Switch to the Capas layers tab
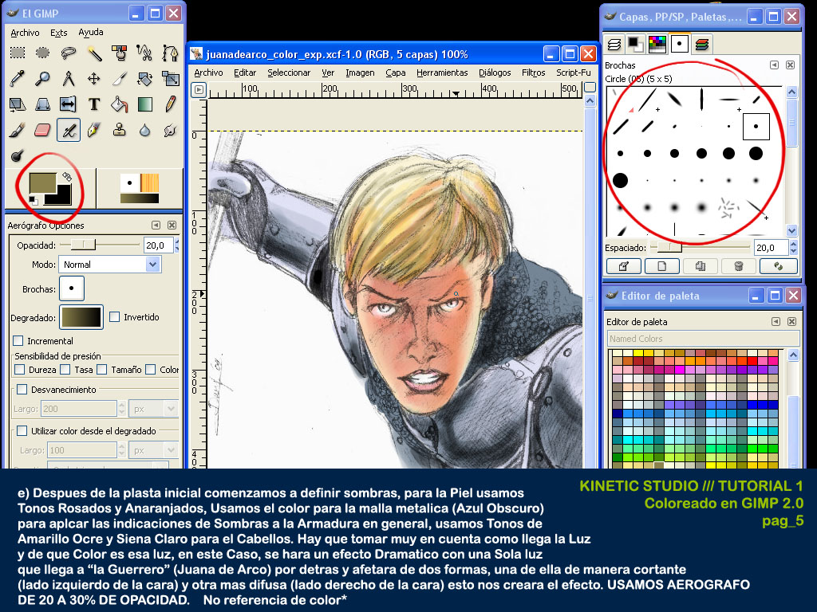Image resolution: width=817 pixels, height=612 pixels. click(614, 45)
